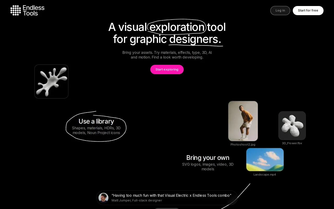Image resolution: width=334 pixels, height=209 pixels.
Task: Click the 'Bring your assets' subtitle paragraph
Action: (167, 55)
